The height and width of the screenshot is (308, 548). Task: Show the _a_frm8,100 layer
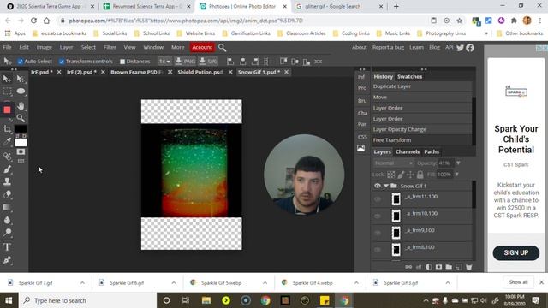tap(378, 250)
